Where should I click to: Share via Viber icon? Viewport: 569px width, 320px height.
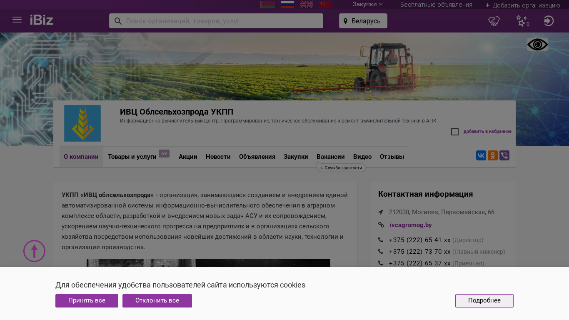[x=504, y=155]
